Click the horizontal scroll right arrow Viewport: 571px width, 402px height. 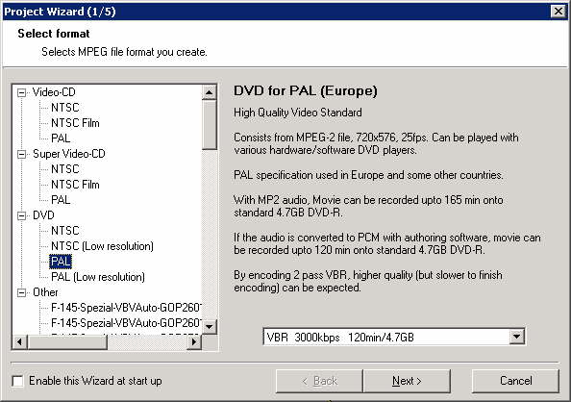click(194, 341)
